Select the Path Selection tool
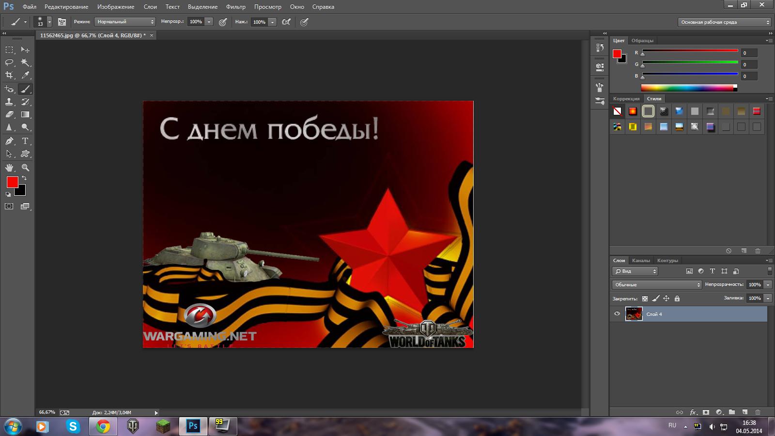 (x=9, y=154)
